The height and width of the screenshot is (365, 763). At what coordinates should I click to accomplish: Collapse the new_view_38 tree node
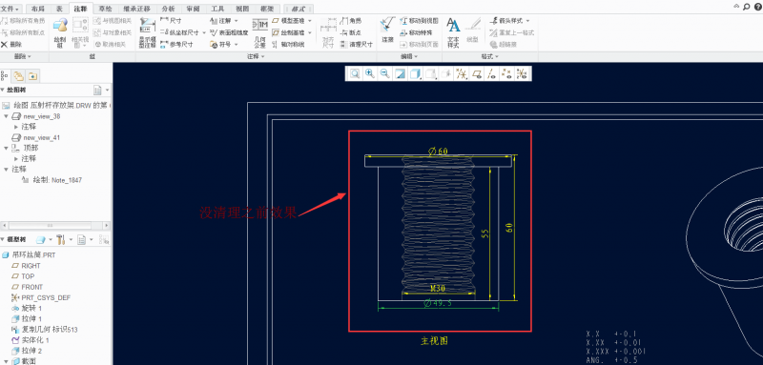point(6,116)
